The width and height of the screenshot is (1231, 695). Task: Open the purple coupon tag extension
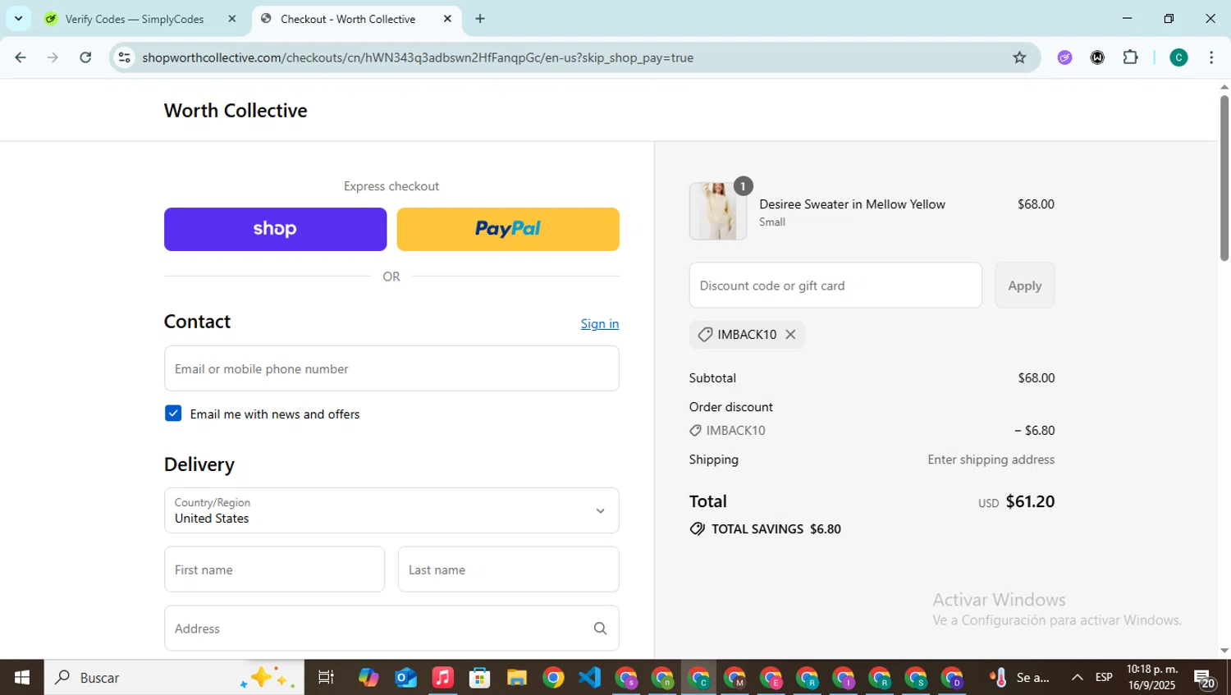point(1064,57)
